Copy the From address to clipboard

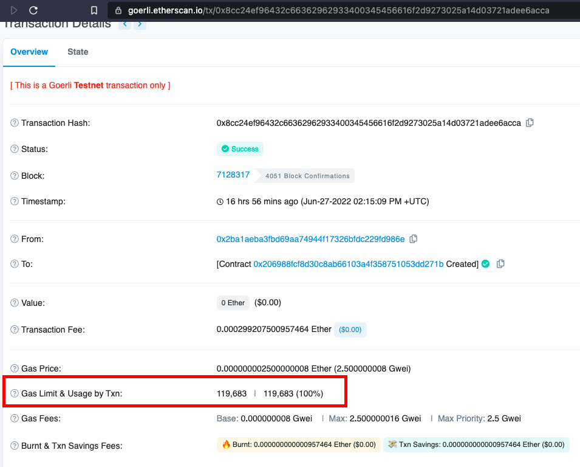[414, 239]
